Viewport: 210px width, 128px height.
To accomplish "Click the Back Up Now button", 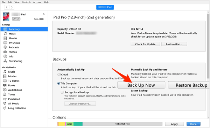I will 141,85.
